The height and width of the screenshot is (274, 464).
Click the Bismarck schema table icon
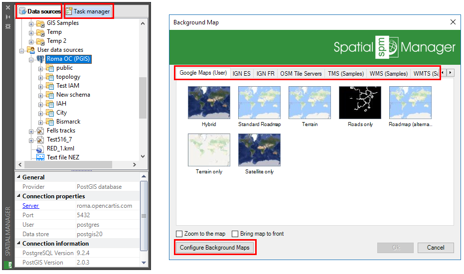click(x=49, y=122)
